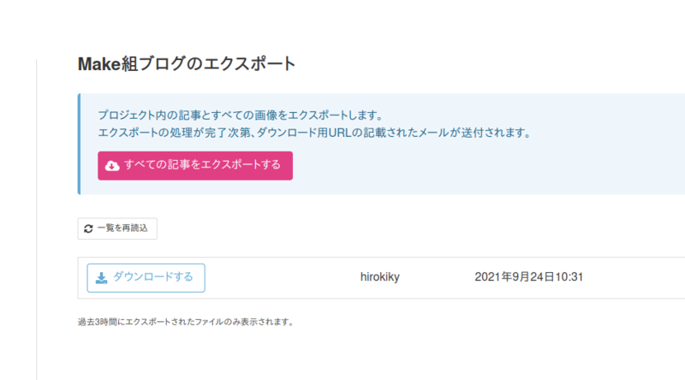This screenshot has width=685, height=380.
Task: Select the date 2021年9月24日10:31
Action: [x=528, y=277]
